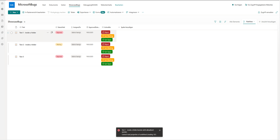Open FlatView view options chevron

(254, 22)
